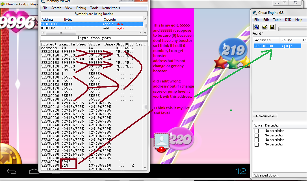Tap the Android back arrow icon

[12, 172]
